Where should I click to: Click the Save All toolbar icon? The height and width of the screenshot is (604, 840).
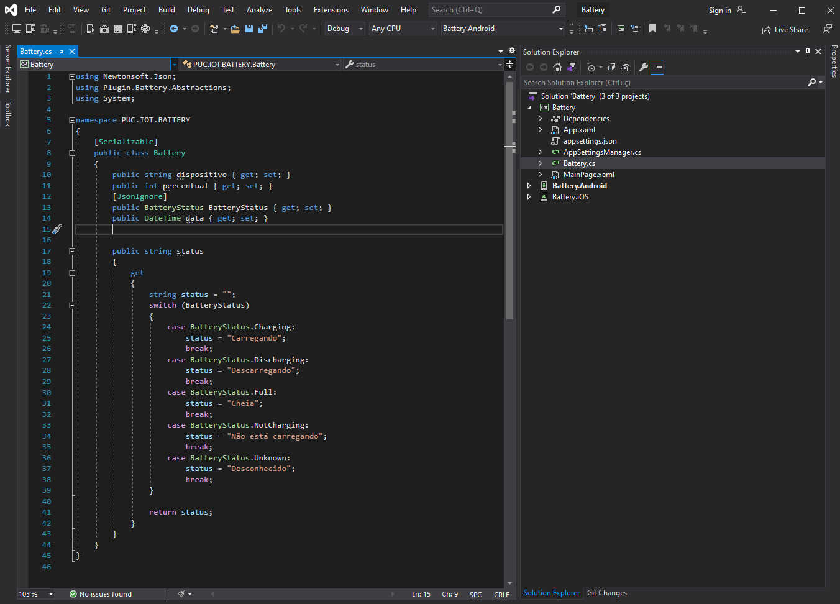[x=262, y=29]
